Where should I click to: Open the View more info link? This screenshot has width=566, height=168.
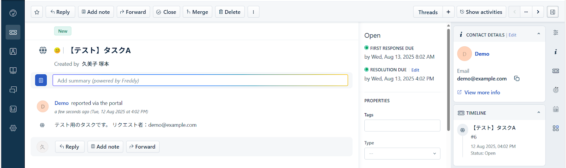482,92
